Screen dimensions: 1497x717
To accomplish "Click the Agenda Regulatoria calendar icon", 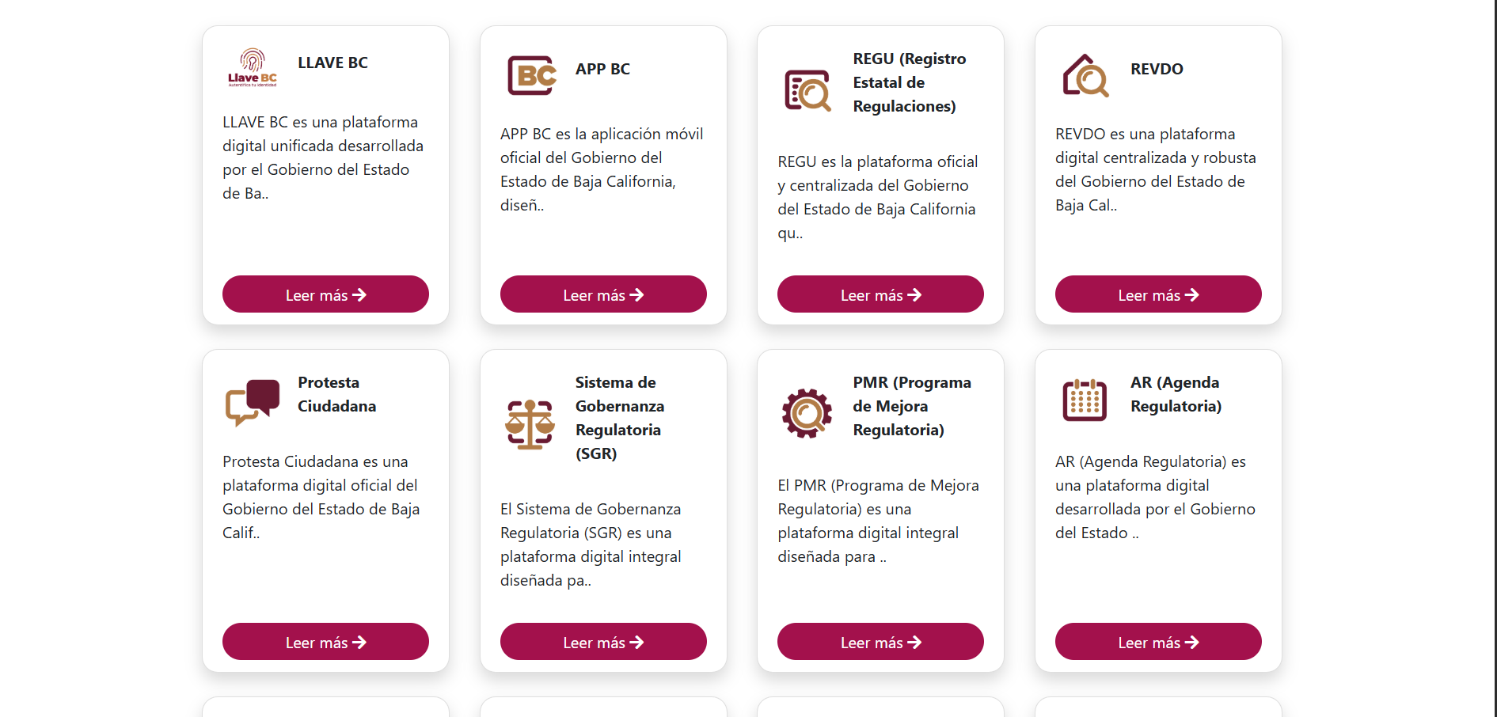I will [x=1085, y=400].
